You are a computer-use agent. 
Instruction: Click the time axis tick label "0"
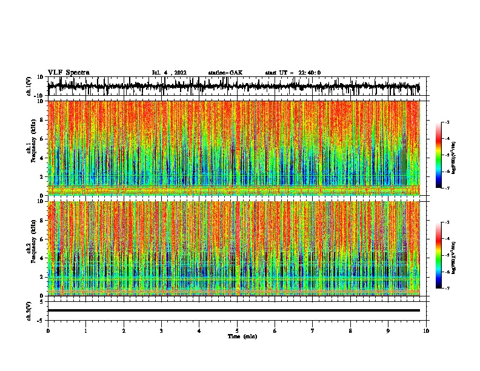pos(48,331)
